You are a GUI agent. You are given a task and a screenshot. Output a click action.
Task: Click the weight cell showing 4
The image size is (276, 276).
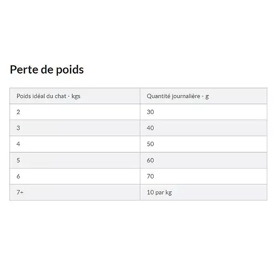pyautogui.click(x=75, y=144)
